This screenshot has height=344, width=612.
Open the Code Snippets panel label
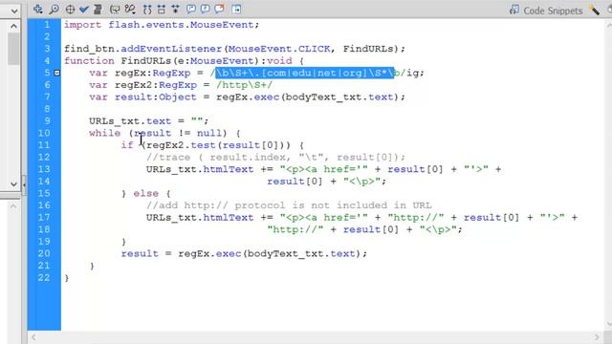click(553, 11)
